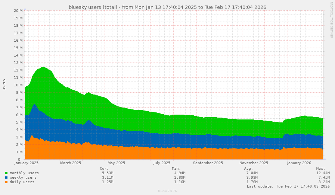Click the vertical 'users' y-axis title

point(4,85)
